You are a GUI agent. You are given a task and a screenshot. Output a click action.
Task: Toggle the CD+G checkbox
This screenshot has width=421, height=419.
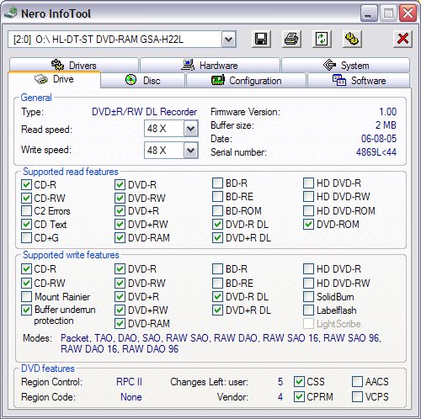[x=26, y=237]
